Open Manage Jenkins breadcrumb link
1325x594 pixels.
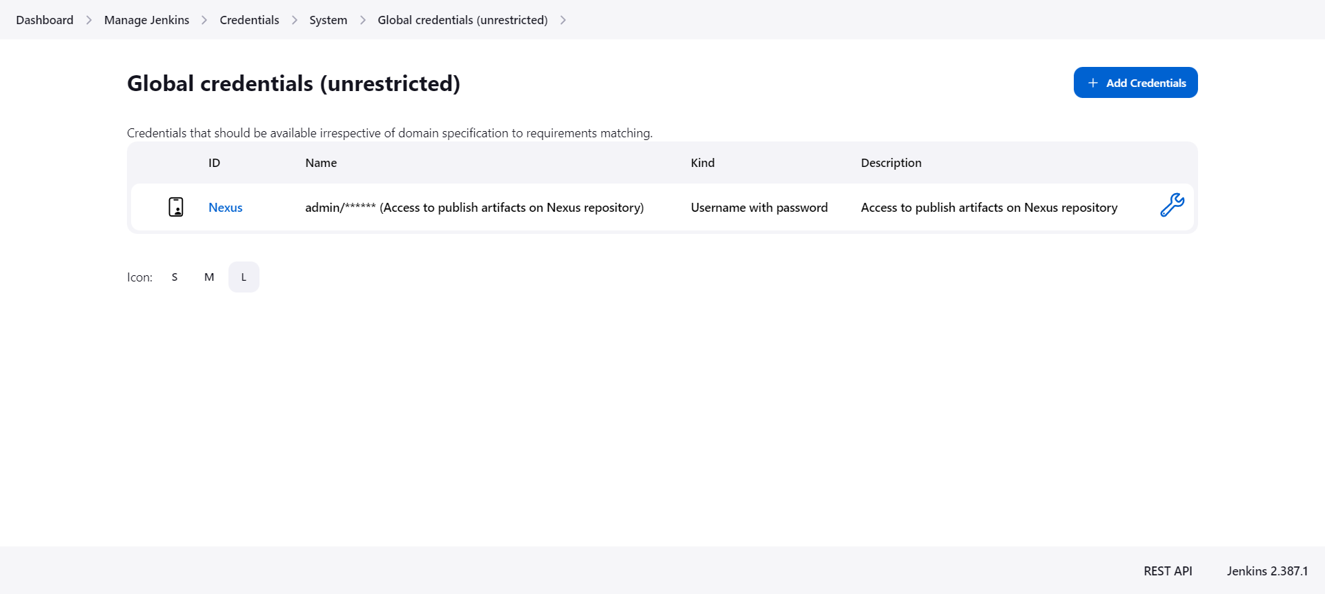point(146,20)
